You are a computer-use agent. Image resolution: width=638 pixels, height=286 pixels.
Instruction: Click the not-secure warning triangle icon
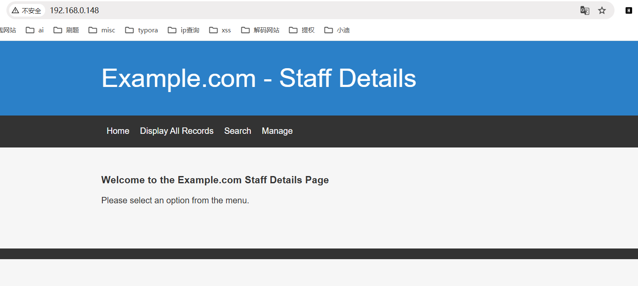click(15, 11)
